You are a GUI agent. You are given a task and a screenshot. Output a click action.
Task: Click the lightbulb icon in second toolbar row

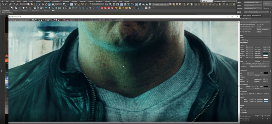click(94, 8)
